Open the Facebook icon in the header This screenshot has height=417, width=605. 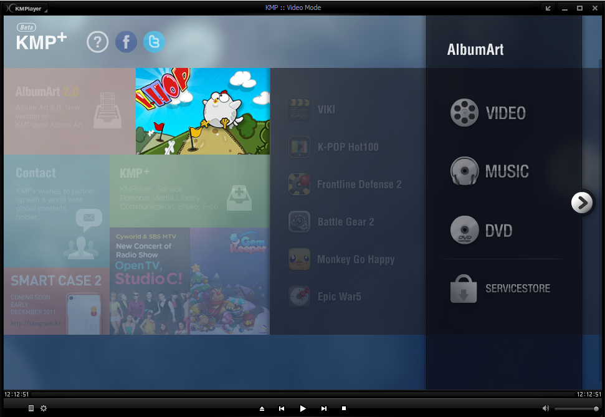(x=126, y=42)
